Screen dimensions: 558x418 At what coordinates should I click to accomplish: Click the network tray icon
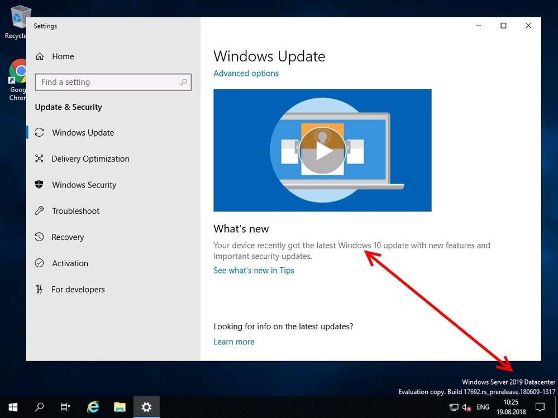pyautogui.click(x=454, y=407)
